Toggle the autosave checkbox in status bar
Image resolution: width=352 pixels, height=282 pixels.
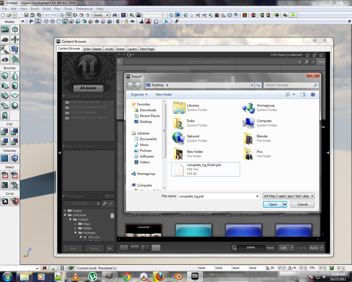pos(339,268)
